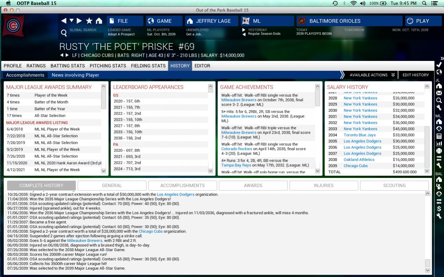
Task: Click the Salary History scroll-down arrow
Action: coord(427,171)
